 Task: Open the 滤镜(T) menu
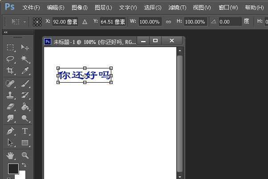[177, 8]
